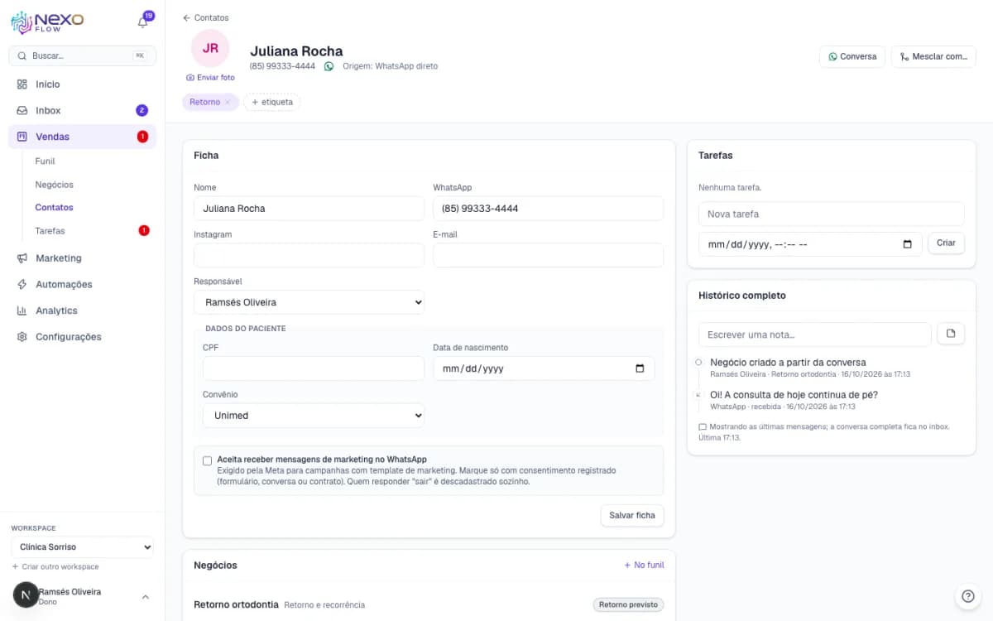Enable marketing messages consent checkbox
The width and height of the screenshot is (993, 621).
click(x=207, y=460)
